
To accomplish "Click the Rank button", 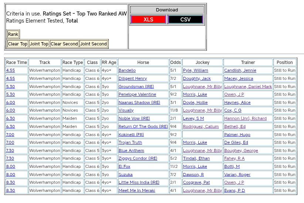I will [x=13, y=34].
